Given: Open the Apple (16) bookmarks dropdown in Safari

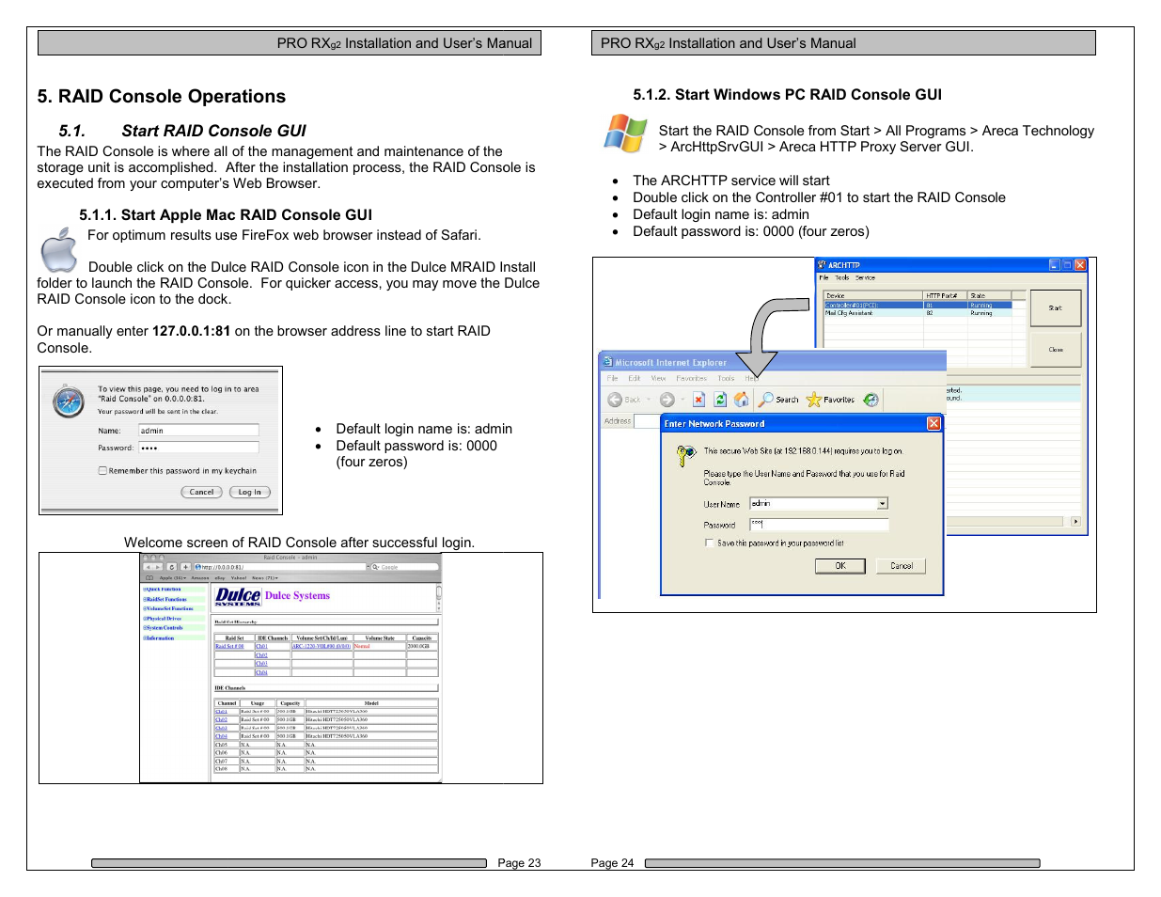Looking at the screenshot, I should click(173, 578).
